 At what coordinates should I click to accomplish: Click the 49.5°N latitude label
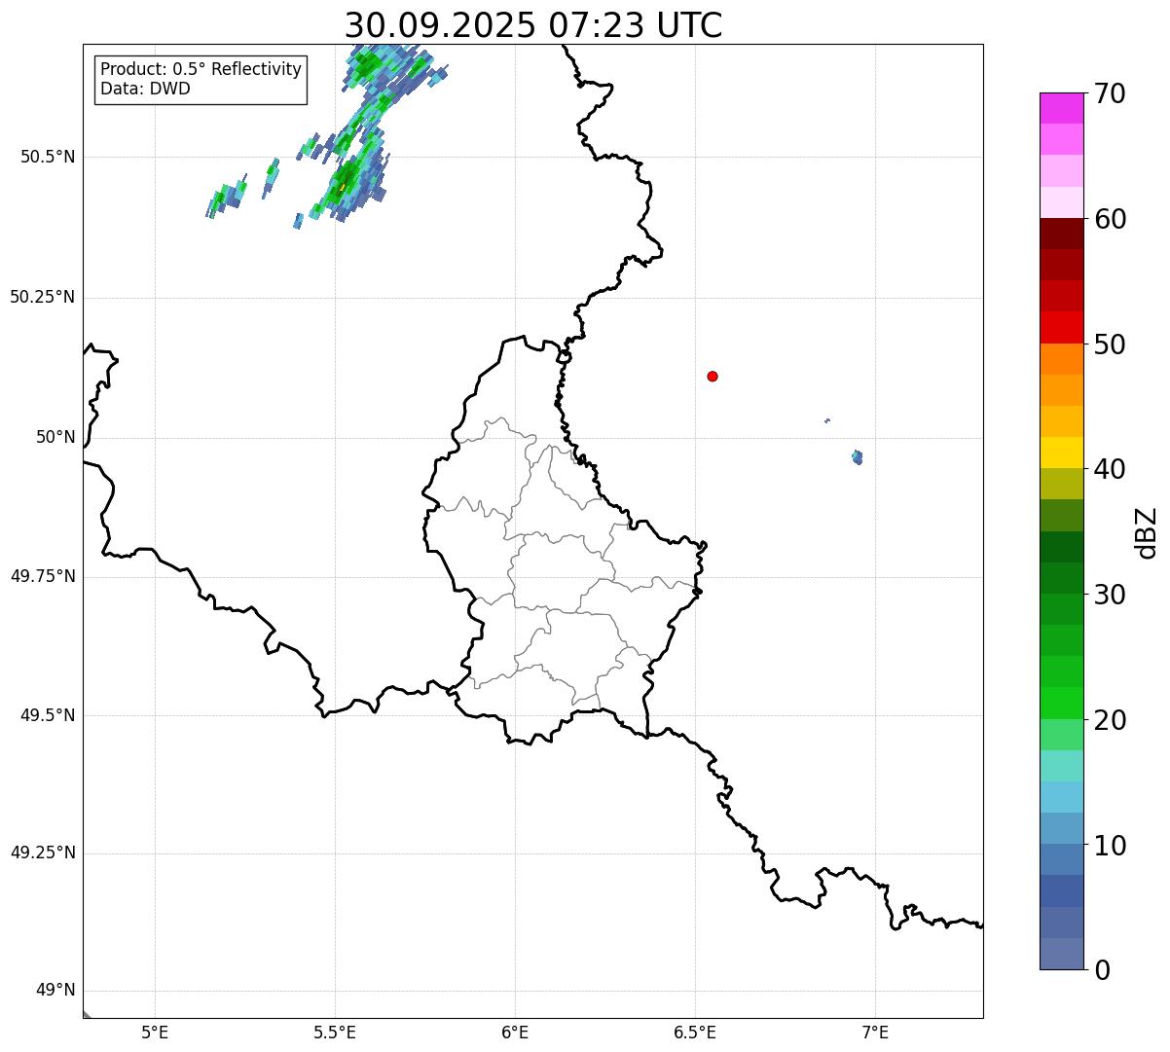[x=48, y=715]
